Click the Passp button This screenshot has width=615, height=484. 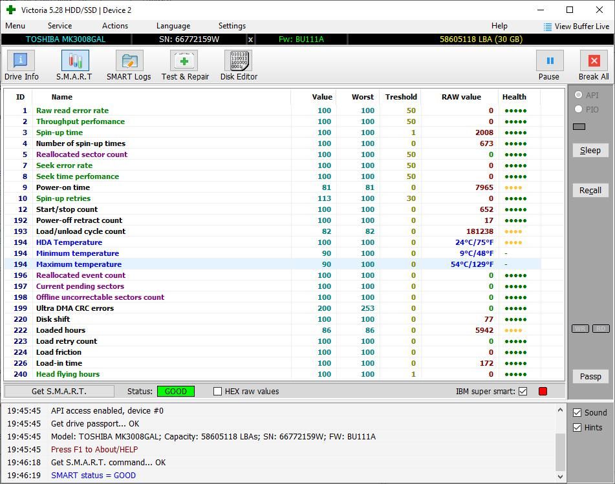pos(590,377)
